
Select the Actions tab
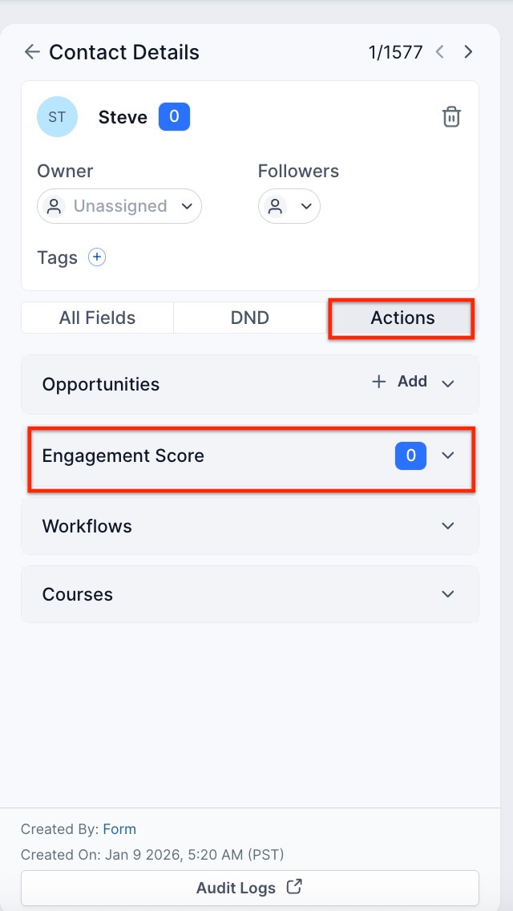[402, 318]
